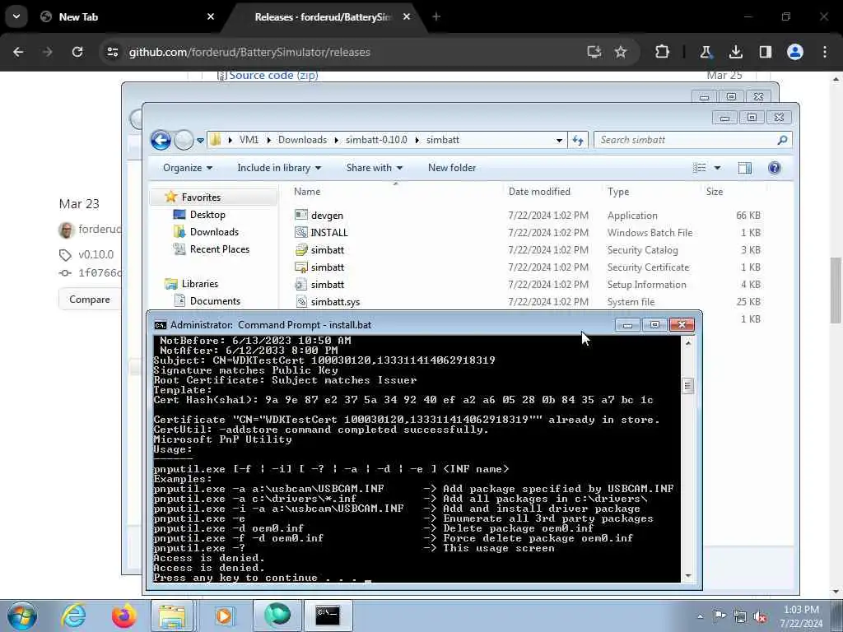Open the Organize menu
Screen dimensions: 843x632
tap(187, 168)
